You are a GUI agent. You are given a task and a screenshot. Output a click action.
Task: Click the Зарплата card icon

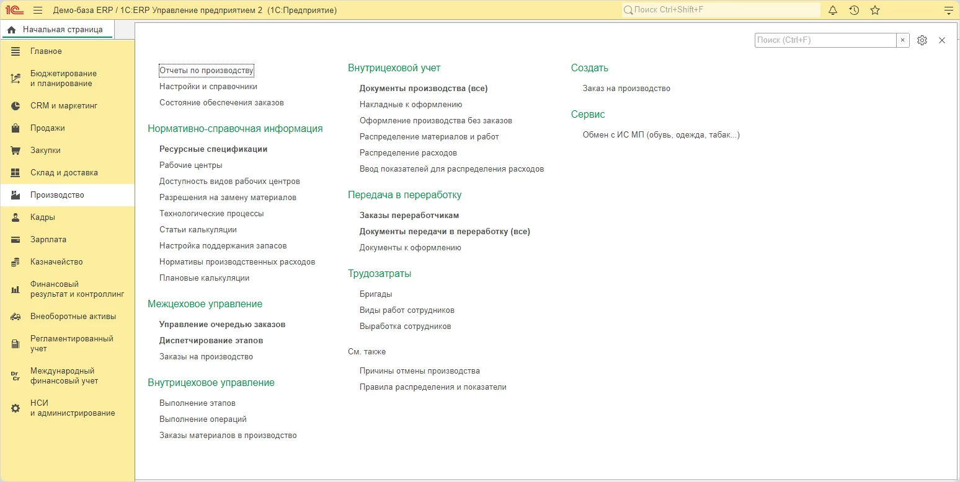tap(16, 240)
